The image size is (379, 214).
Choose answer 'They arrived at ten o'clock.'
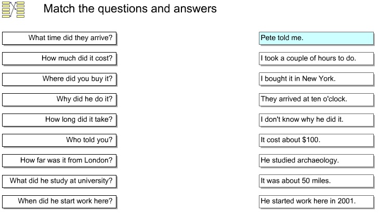click(x=316, y=99)
